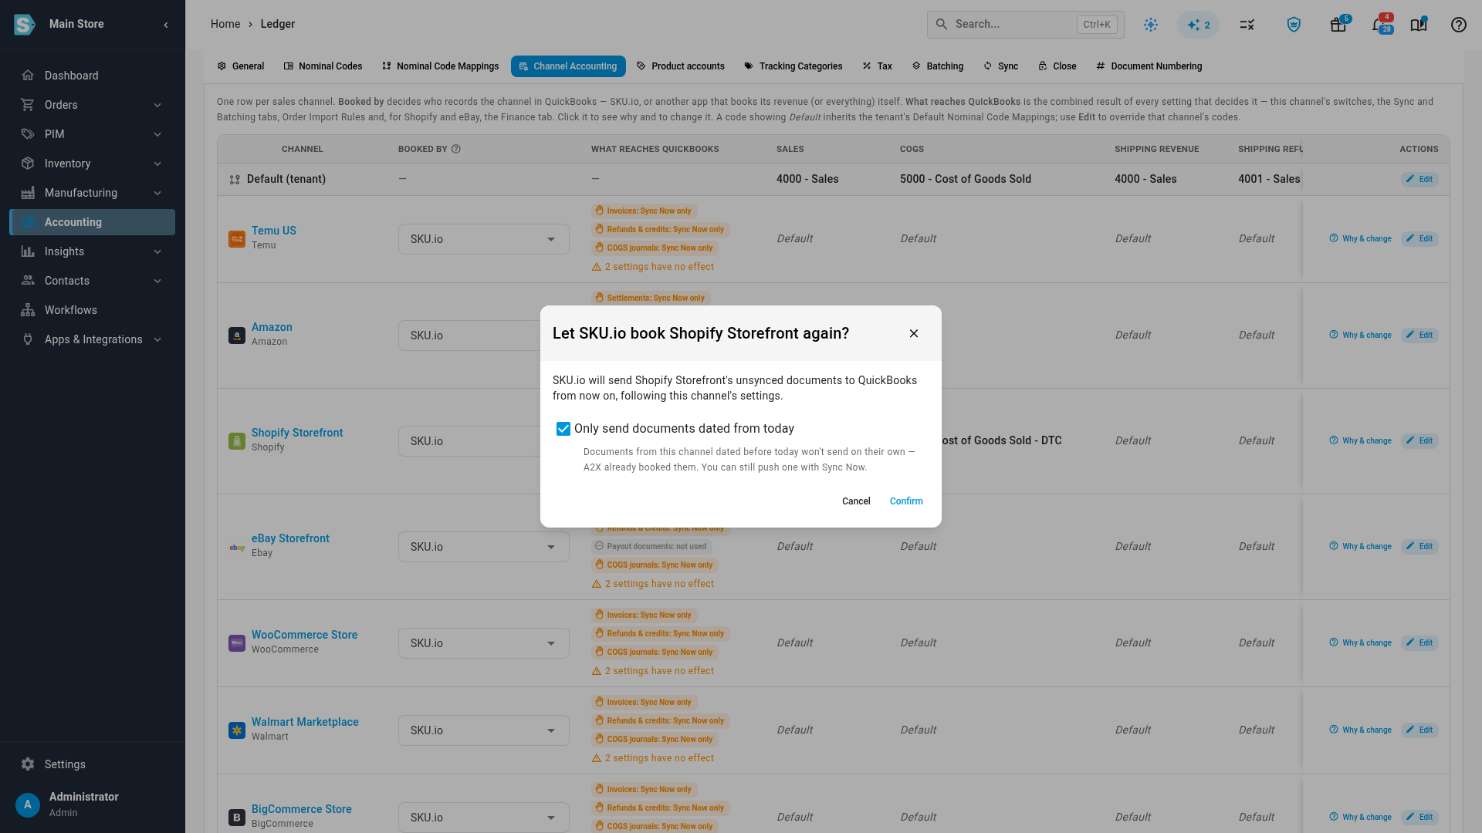
Task: Click the Booked By help info icon
Action: point(456,149)
